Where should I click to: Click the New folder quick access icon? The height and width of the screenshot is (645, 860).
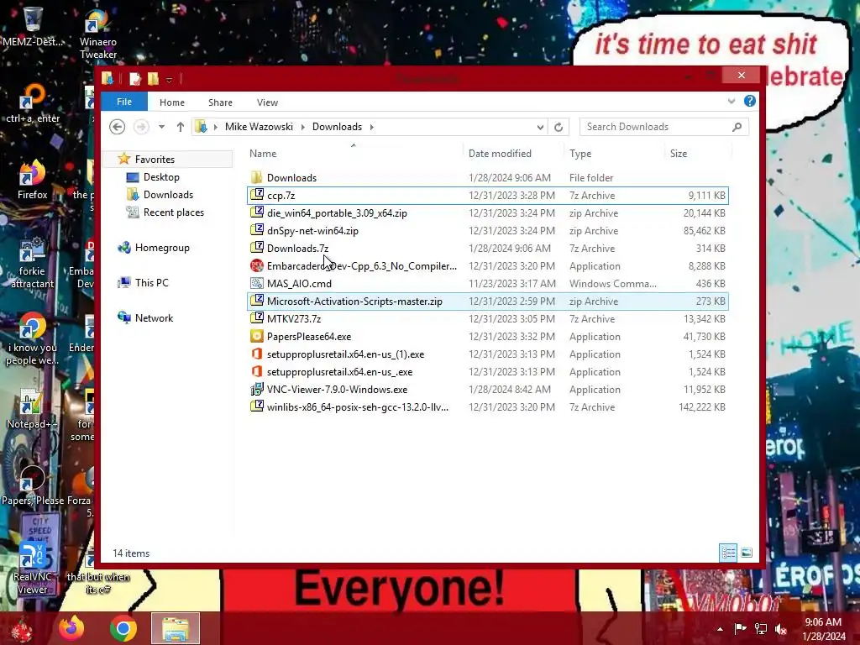[x=153, y=79]
